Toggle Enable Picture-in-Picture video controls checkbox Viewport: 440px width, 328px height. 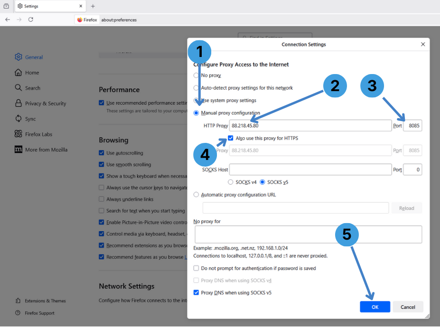[x=101, y=222]
